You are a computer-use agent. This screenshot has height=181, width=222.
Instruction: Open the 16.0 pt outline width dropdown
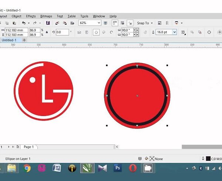tap(174, 32)
